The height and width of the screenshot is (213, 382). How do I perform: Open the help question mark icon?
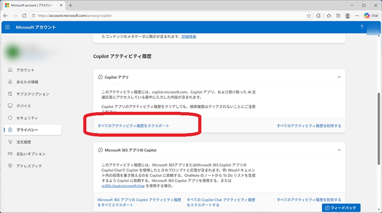(x=362, y=27)
